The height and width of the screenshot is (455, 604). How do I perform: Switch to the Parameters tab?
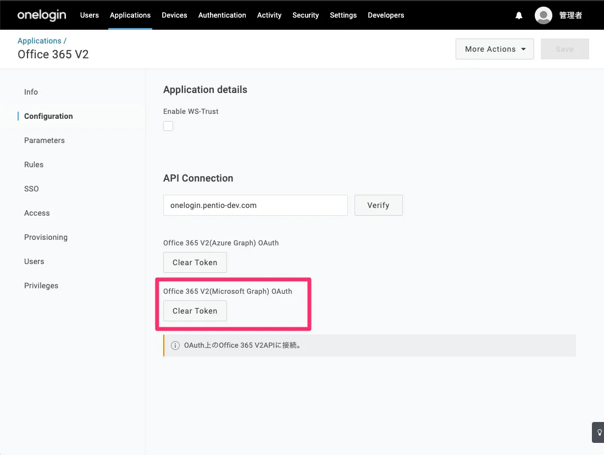click(45, 140)
